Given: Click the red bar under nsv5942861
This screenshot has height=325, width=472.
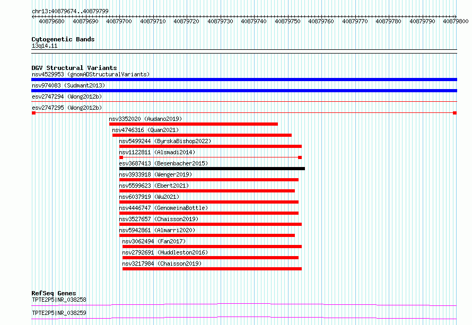Looking at the screenshot, I should click(x=207, y=235).
